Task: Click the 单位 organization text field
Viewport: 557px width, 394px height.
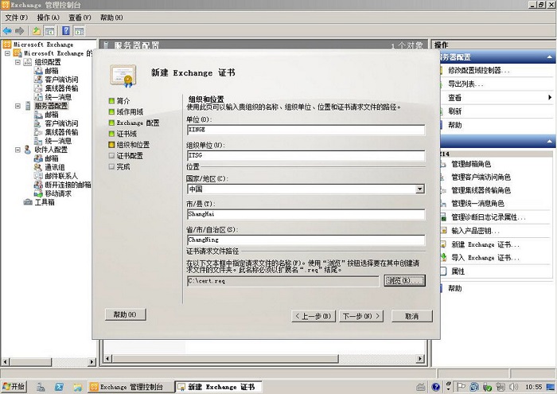Action: (x=306, y=128)
